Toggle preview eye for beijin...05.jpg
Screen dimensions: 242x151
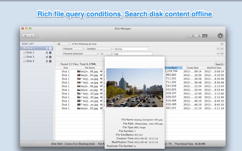click(101, 75)
